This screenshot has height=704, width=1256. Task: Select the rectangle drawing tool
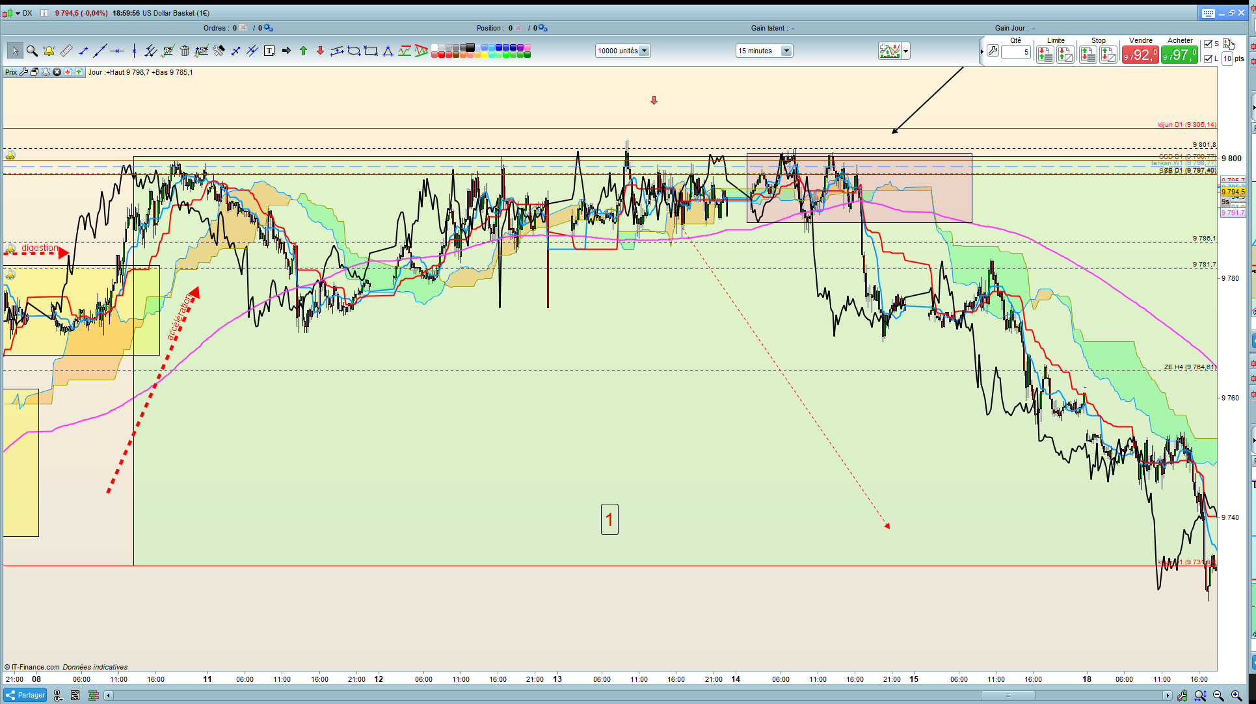(x=371, y=51)
